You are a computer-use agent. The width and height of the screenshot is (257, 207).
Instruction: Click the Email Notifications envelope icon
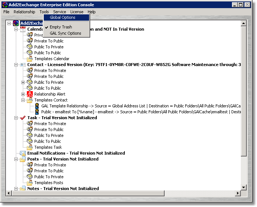[23, 153]
